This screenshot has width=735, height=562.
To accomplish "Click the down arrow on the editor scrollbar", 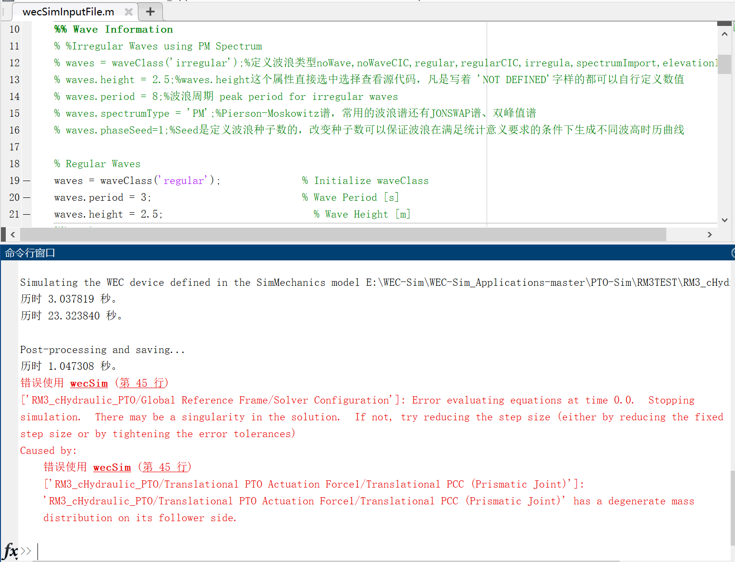I will click(x=724, y=220).
